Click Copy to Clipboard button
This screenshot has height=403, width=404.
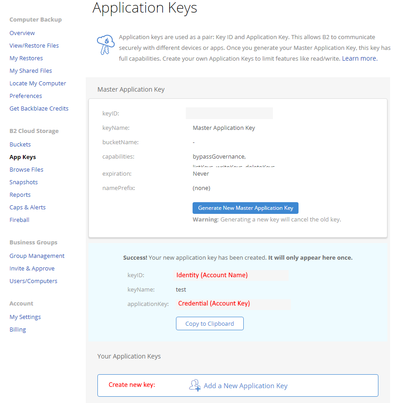point(210,323)
